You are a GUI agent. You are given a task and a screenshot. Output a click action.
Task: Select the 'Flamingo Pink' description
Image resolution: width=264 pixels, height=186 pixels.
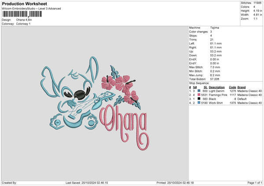coord(218,95)
